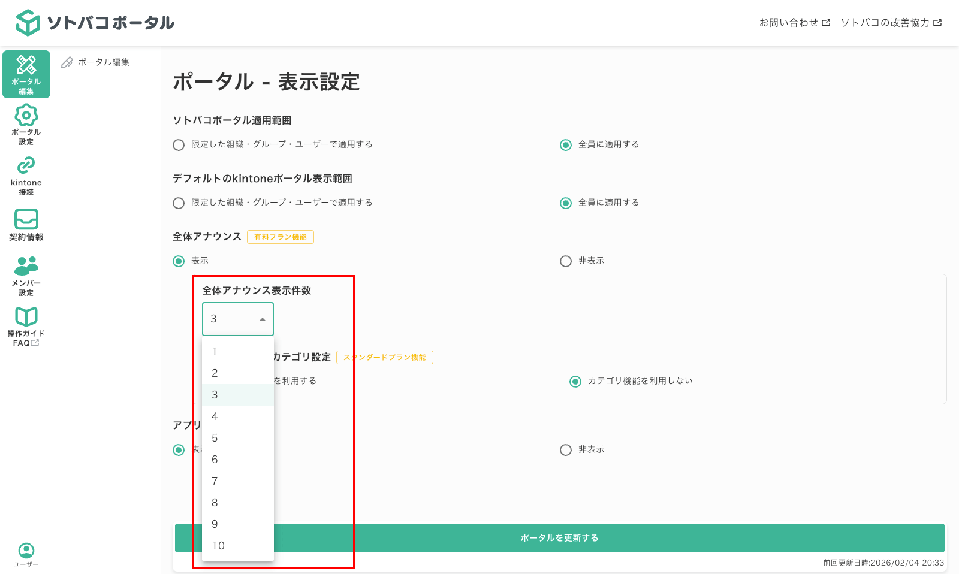Viewport: 959px width, 574px height.
Task: Select 1 from the announcement count list
Action: coord(237,352)
